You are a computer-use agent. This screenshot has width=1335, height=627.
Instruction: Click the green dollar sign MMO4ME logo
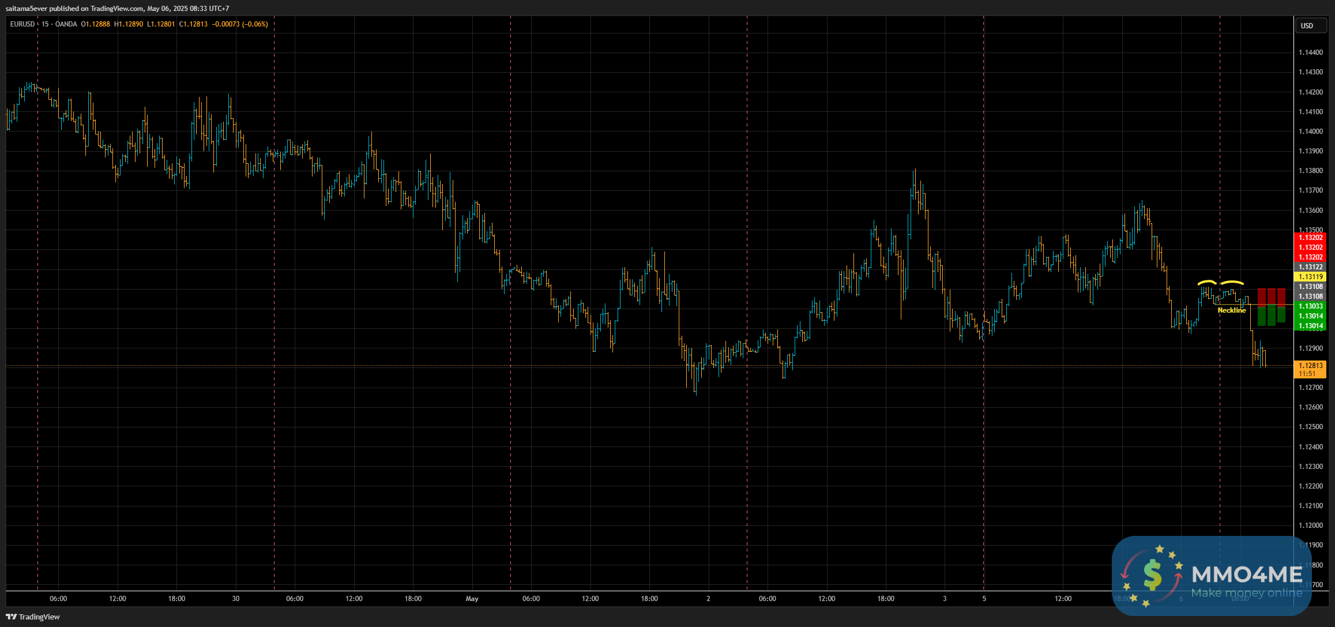click(1152, 575)
